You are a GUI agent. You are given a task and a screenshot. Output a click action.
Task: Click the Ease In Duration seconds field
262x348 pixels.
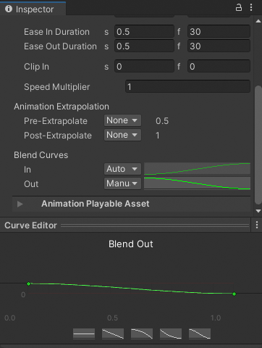(144, 32)
